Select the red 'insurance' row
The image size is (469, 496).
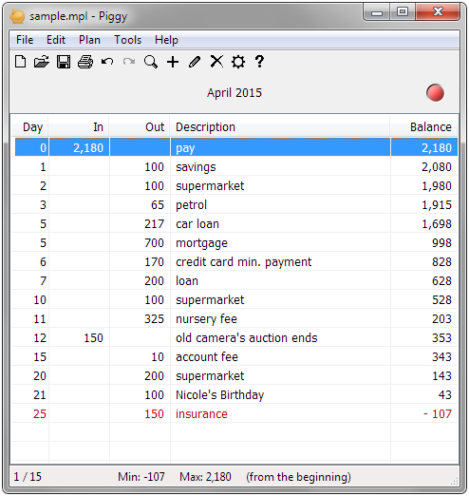[234, 413]
